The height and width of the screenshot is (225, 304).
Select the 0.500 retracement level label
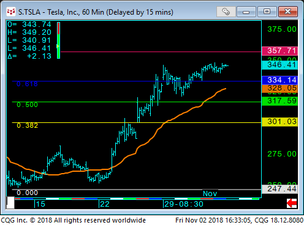coord(27,105)
